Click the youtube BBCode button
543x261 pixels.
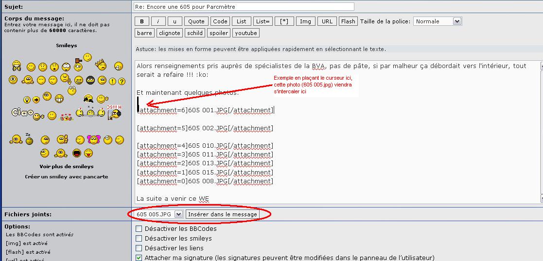(246, 33)
